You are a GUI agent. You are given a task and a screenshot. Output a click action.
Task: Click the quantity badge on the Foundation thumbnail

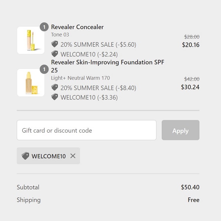tap(44, 69)
